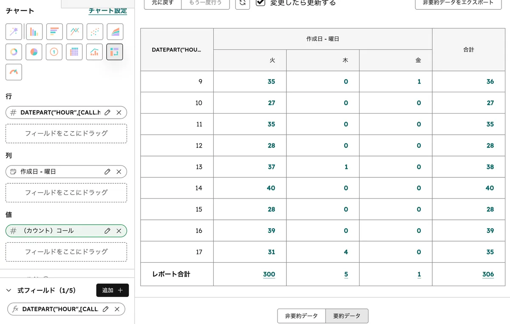The height and width of the screenshot is (324, 510).
Task: Click the 非要約データをエクスポート button
Action: 457,2
